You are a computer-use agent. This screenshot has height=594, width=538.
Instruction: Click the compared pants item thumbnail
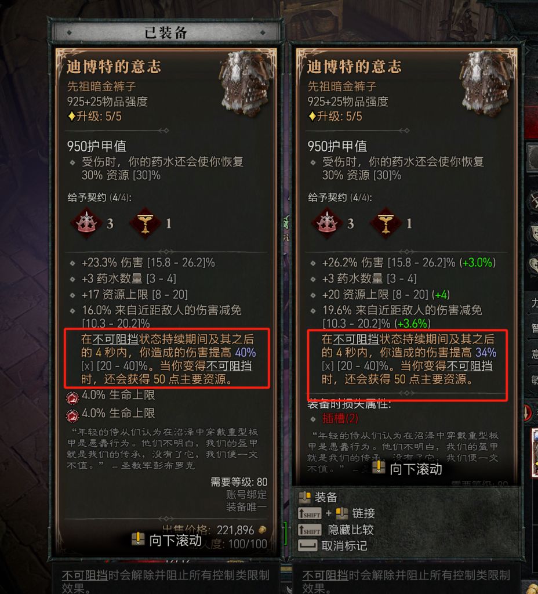click(x=487, y=84)
